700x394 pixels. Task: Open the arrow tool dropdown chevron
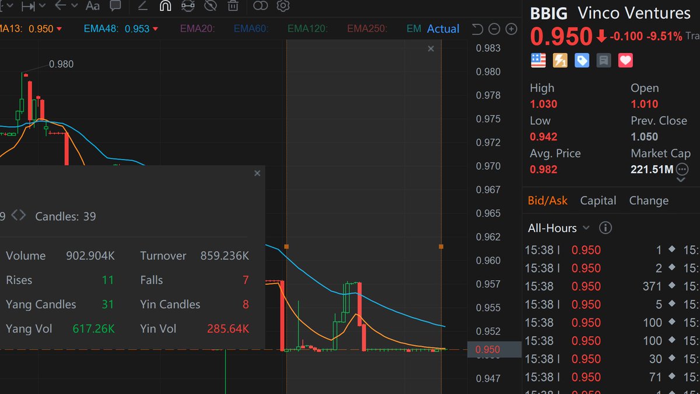(x=74, y=6)
